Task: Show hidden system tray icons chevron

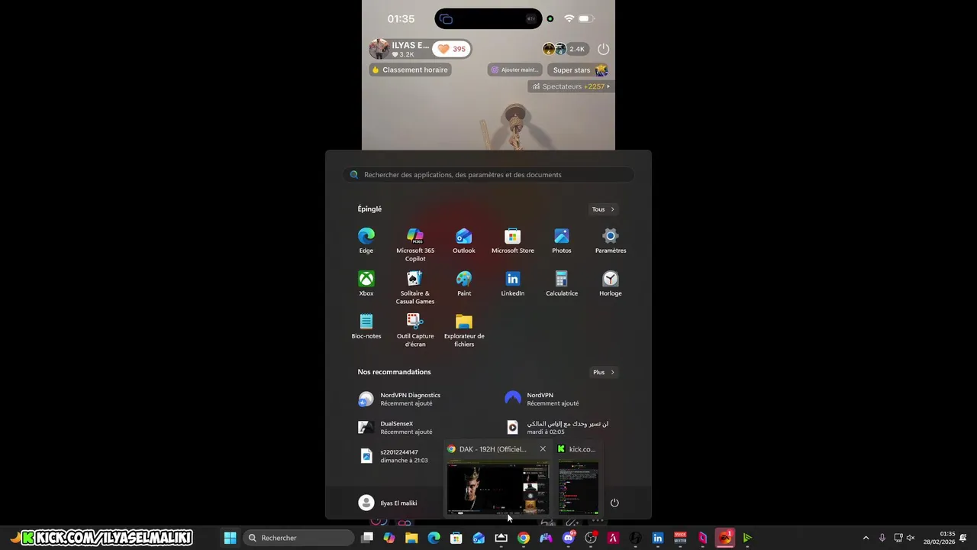Action: pos(866,538)
